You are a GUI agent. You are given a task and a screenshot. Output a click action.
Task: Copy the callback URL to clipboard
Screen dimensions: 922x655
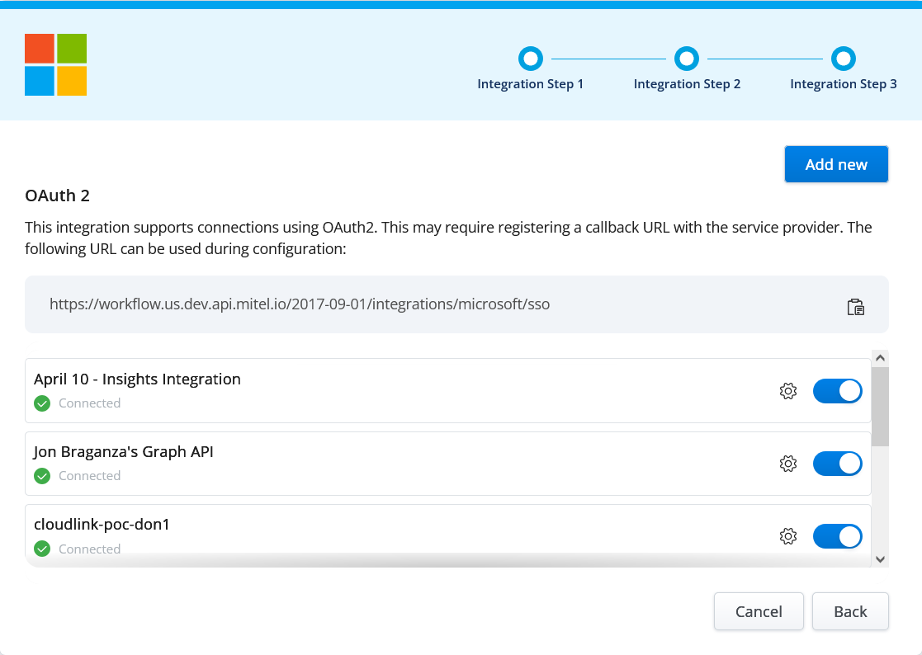[x=855, y=307]
